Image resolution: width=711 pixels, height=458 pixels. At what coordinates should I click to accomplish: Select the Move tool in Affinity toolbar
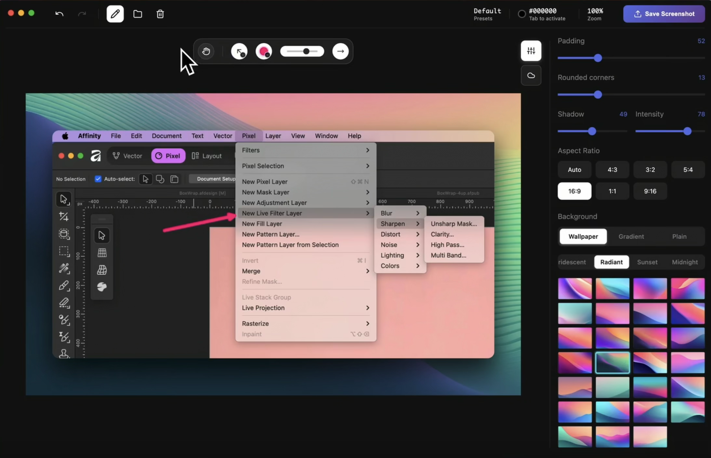click(64, 199)
